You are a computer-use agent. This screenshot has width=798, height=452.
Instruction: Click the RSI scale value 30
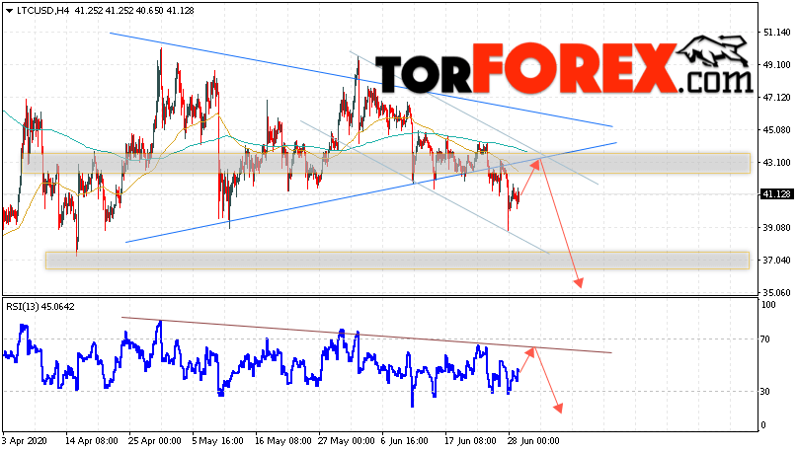[x=765, y=392]
